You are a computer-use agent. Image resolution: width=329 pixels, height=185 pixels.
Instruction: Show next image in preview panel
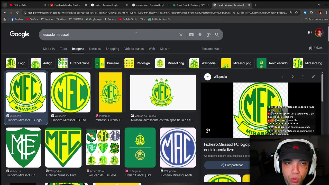[293, 77]
